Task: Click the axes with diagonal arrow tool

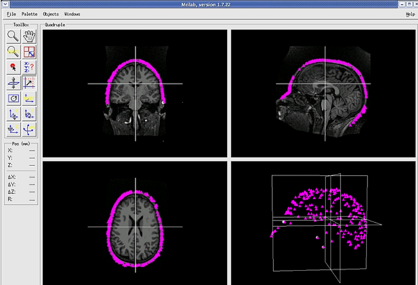Action: 29,83
